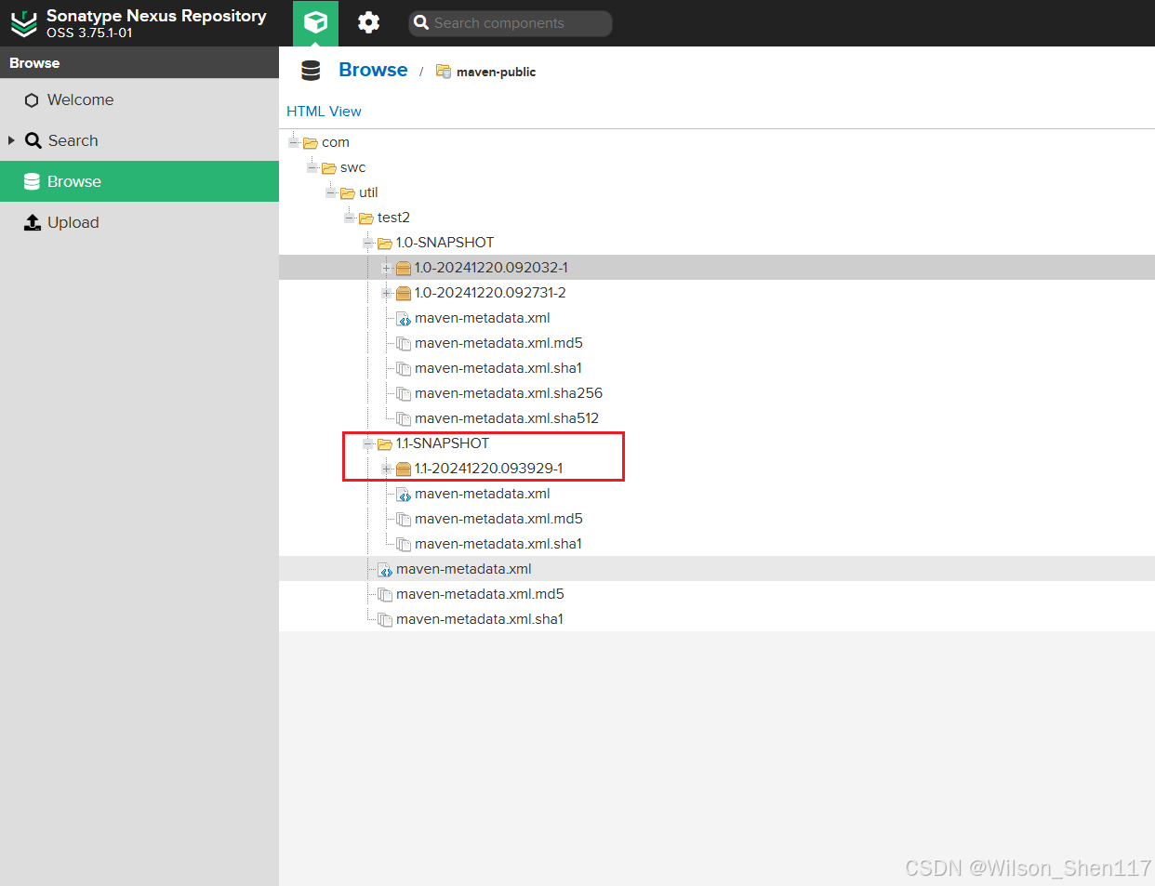This screenshot has width=1155, height=886.
Task: Open the HTML View link
Action: 324,111
